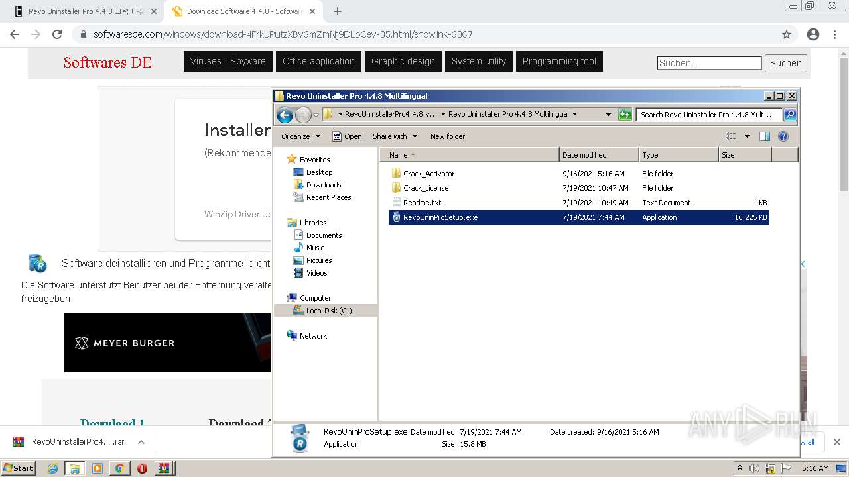Switch to Download Software 4.4.8 browser tab
The height and width of the screenshot is (477, 849).
tap(243, 11)
